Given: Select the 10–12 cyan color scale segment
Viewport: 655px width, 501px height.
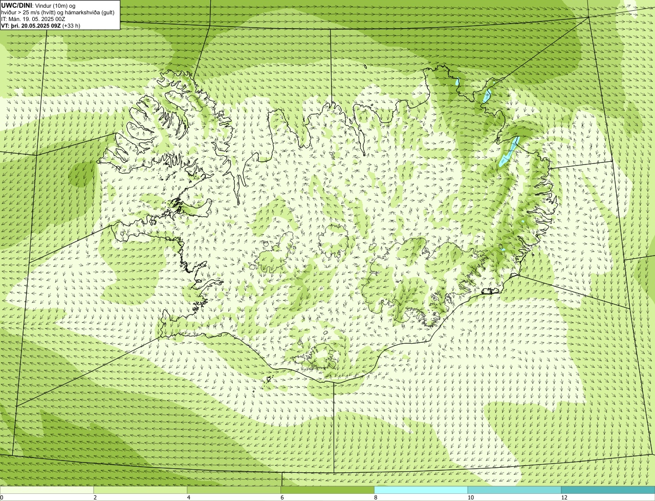Looking at the screenshot, I should (515, 490).
